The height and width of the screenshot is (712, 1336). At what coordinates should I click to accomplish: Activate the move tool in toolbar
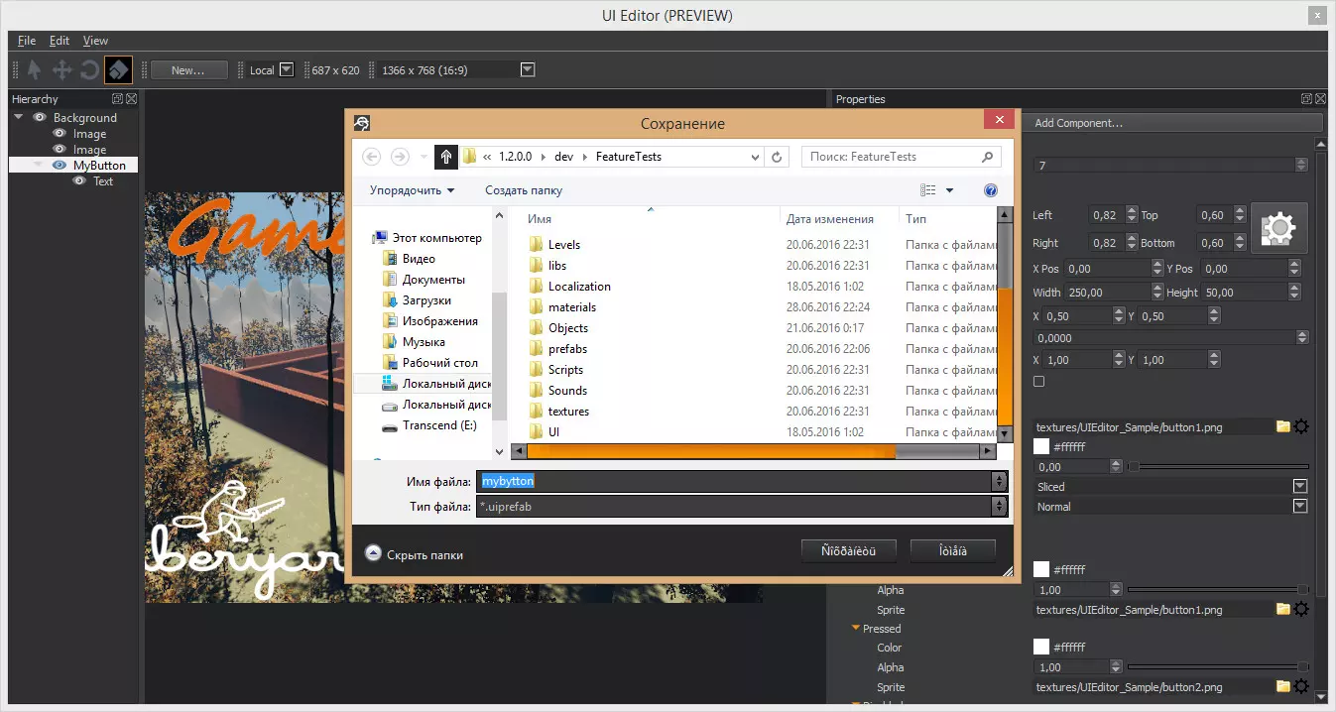point(61,69)
